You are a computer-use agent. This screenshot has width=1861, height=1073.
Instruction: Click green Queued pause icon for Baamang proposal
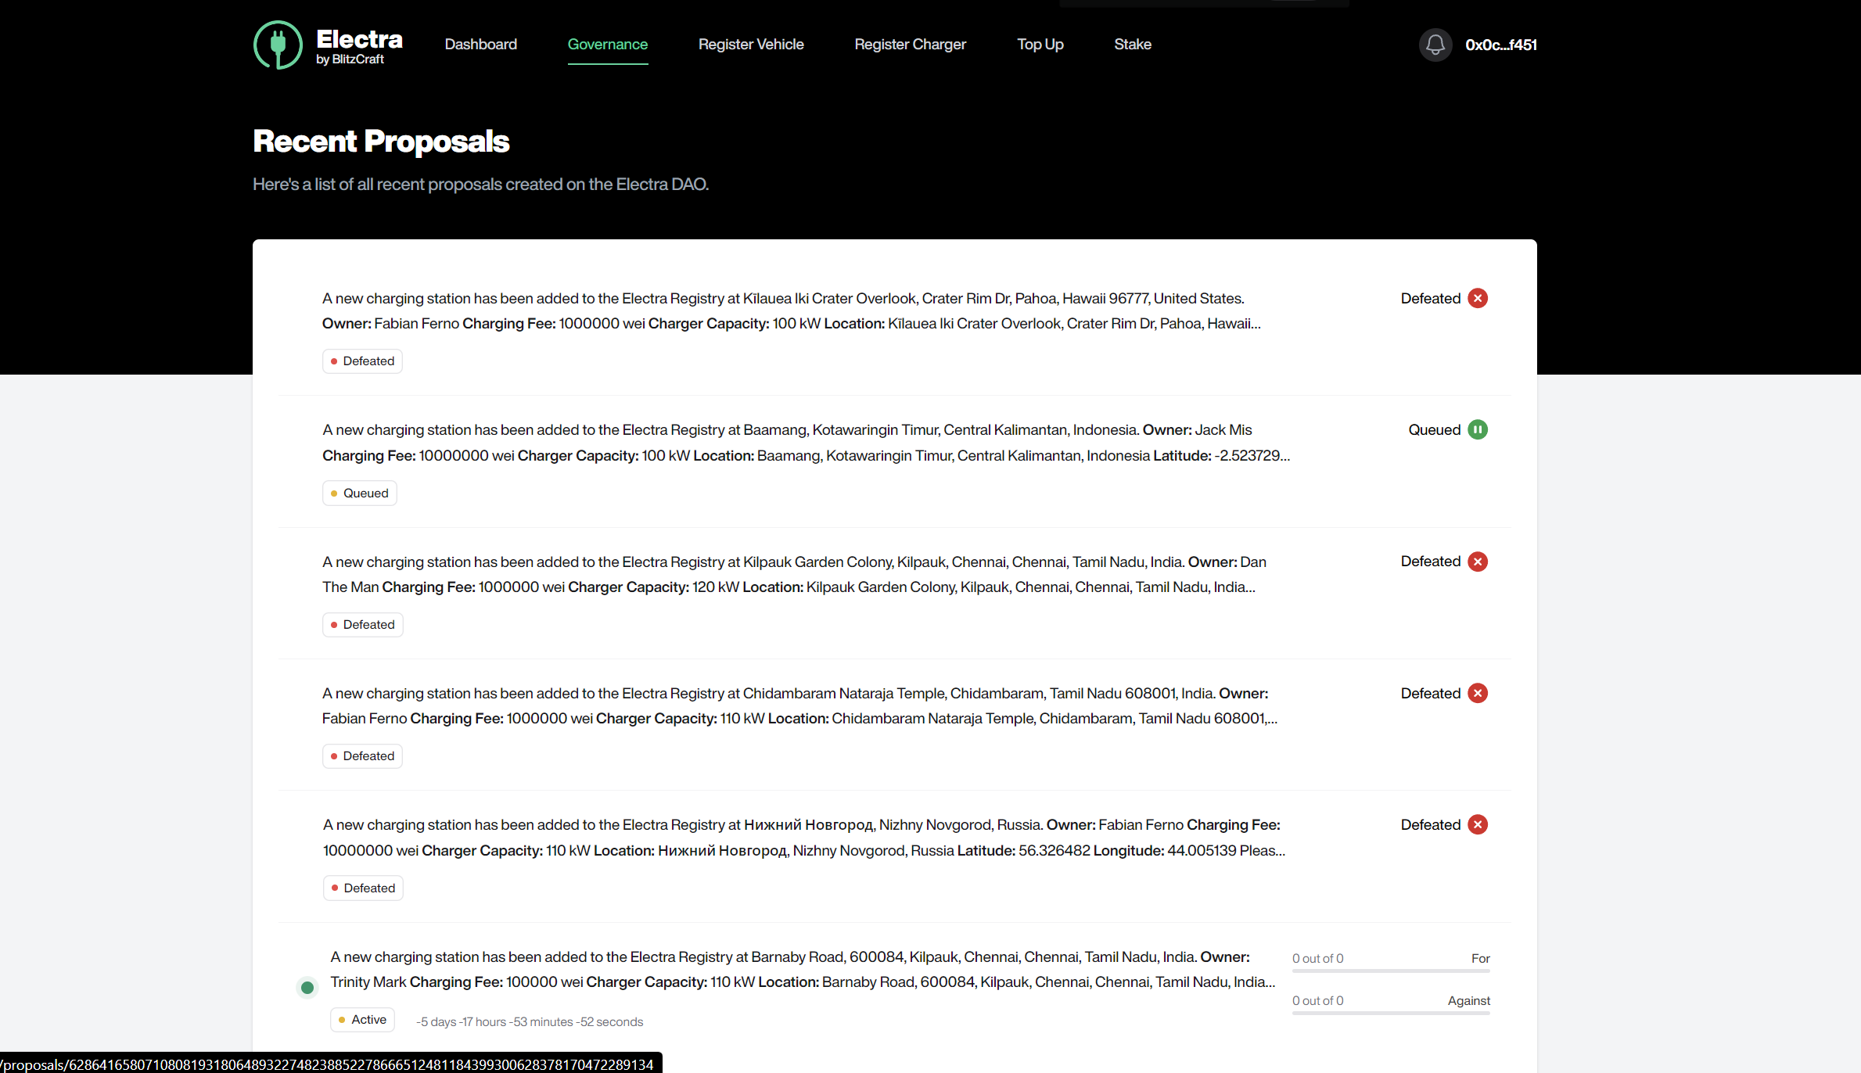coord(1477,429)
